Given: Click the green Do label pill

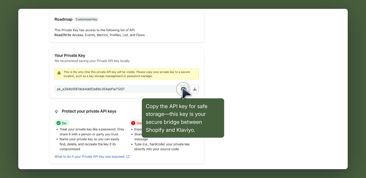Looking at the screenshot, I should point(62,123).
